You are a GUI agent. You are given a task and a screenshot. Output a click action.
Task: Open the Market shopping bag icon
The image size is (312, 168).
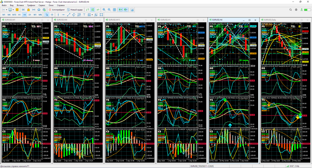[29, 10]
